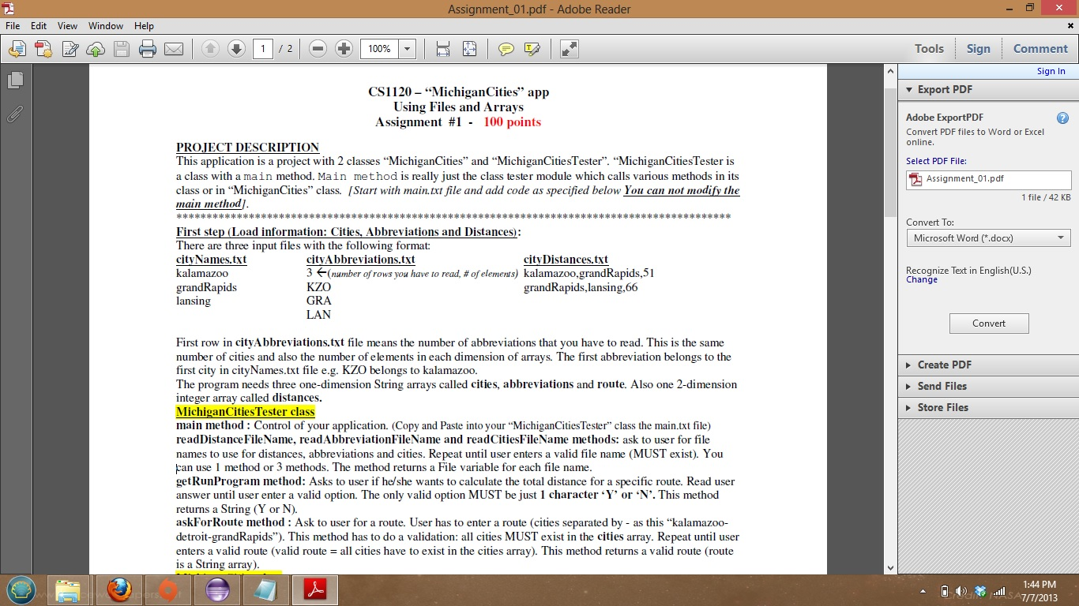1079x606 pixels.
Task: Click the network signal tray icon
Action: 999,591
